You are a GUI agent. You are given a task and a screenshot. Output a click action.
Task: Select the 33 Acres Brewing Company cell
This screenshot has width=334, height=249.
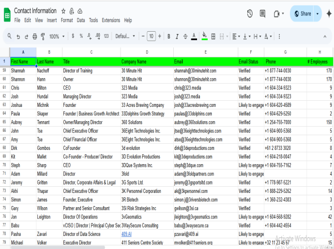click(147, 105)
